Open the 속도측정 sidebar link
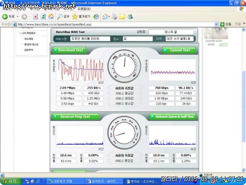Viewport: 246px width, 185px height. tap(29, 39)
